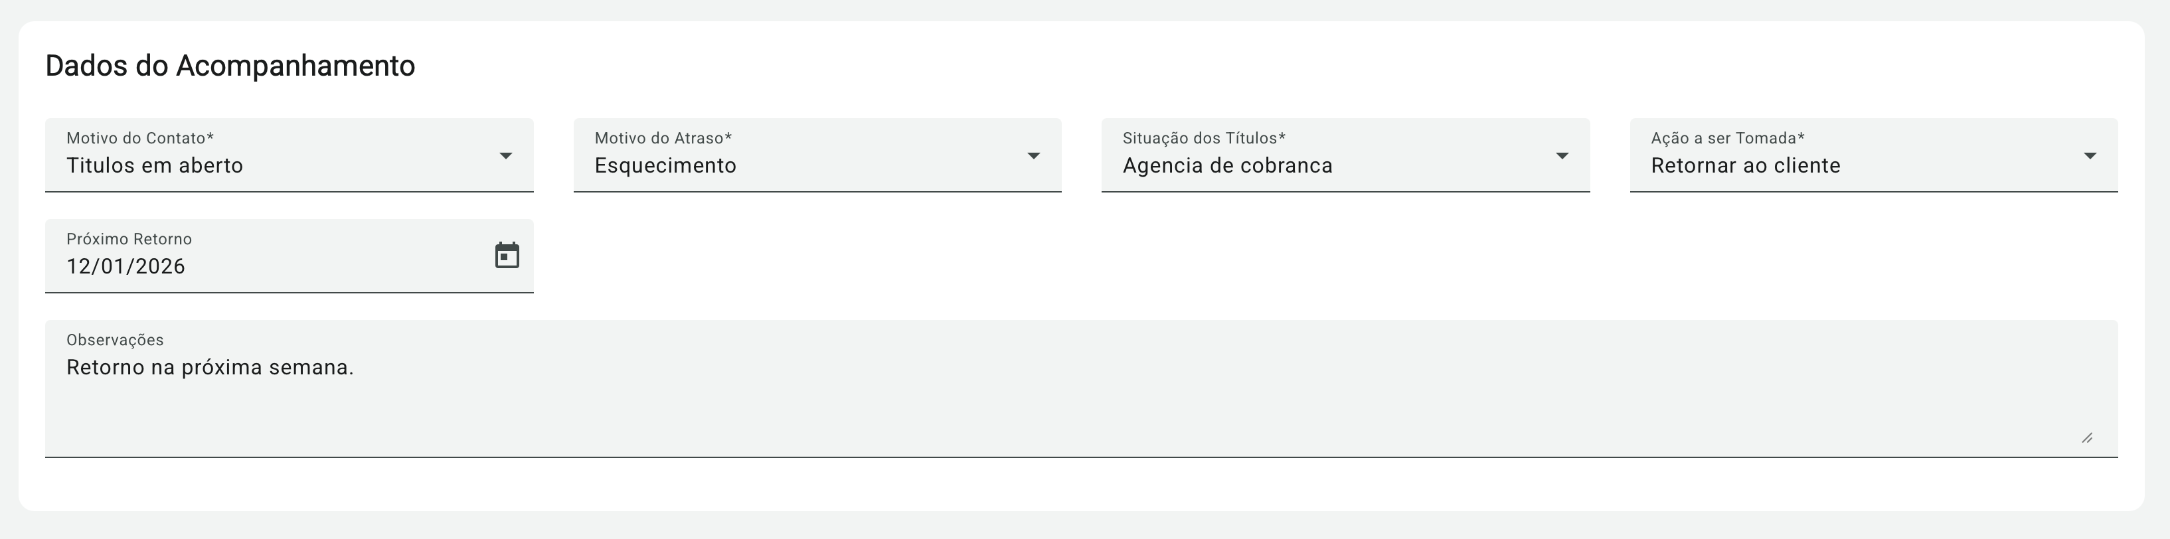The height and width of the screenshot is (539, 2170).
Task: Open the dropdown showing "Agencia de cobranca"
Action: 1227,166
